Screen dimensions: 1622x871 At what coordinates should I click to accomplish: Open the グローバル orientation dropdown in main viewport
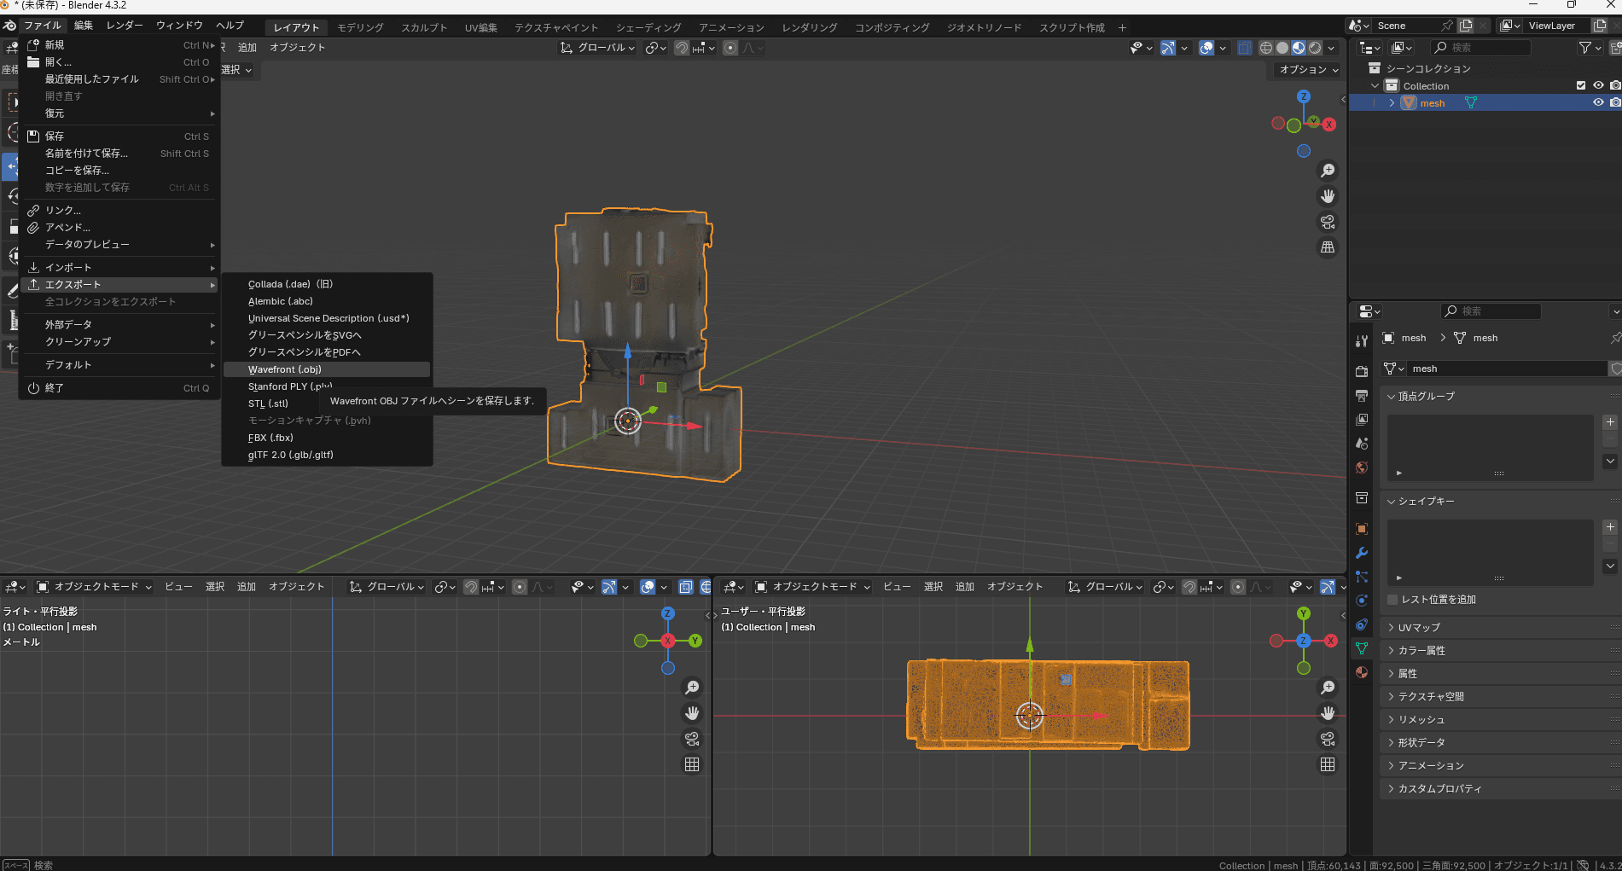598,48
